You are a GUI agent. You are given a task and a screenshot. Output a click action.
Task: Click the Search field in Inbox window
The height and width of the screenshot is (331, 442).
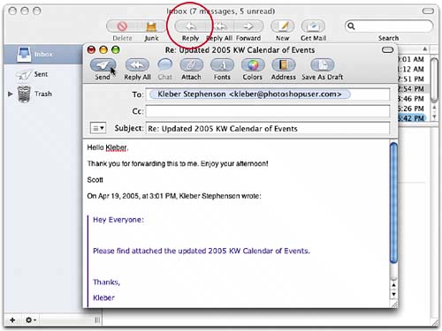pyautogui.click(x=389, y=26)
